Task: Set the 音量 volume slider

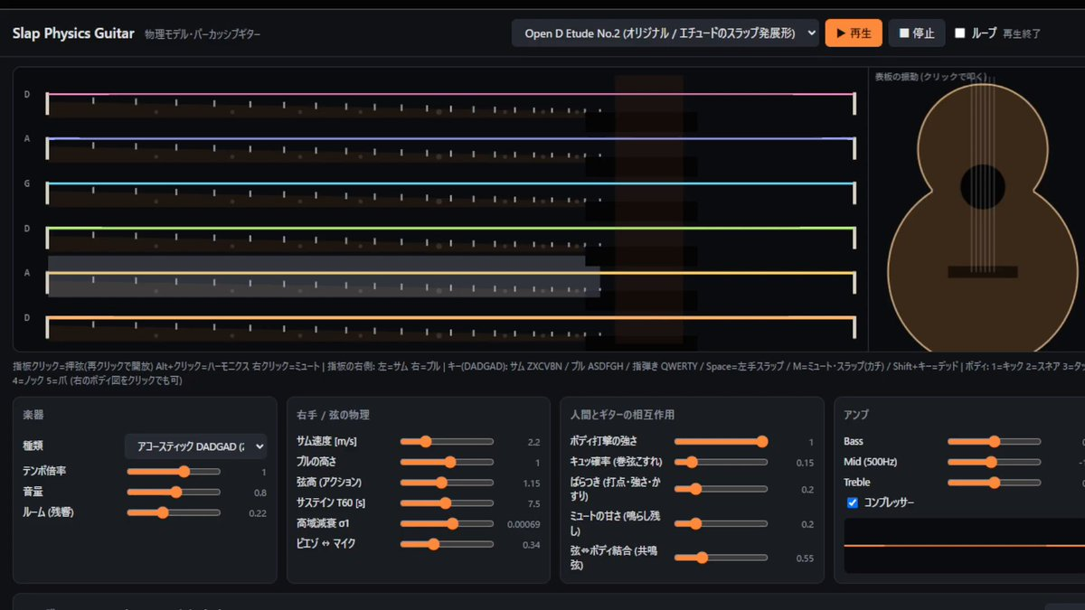Action: tap(174, 493)
